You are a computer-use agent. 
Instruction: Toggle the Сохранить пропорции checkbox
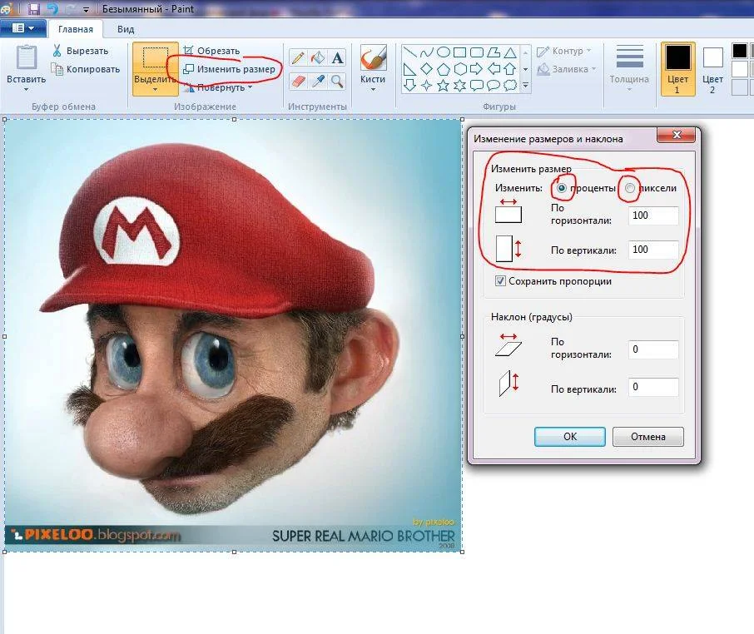tap(500, 280)
